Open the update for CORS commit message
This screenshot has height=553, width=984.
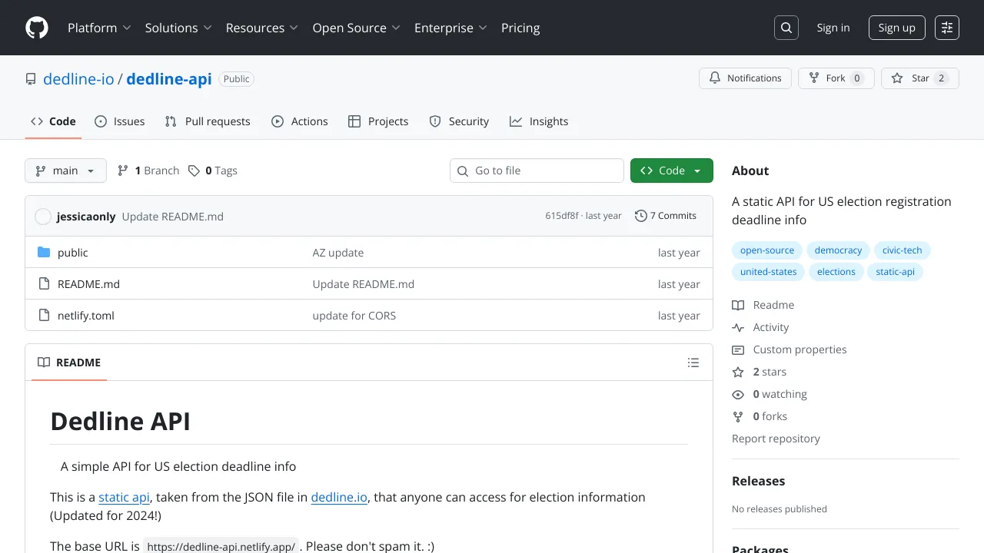[x=354, y=316]
